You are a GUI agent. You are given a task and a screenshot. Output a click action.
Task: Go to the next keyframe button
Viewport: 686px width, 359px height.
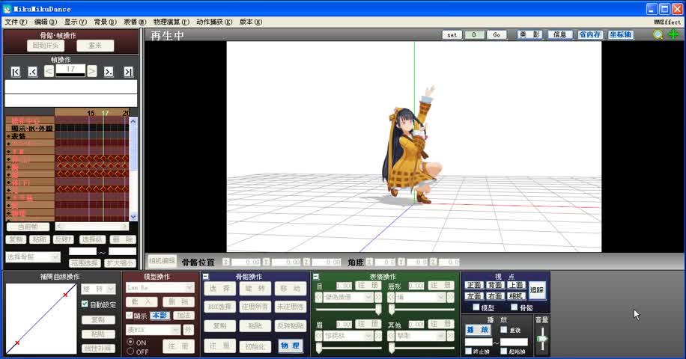(109, 72)
